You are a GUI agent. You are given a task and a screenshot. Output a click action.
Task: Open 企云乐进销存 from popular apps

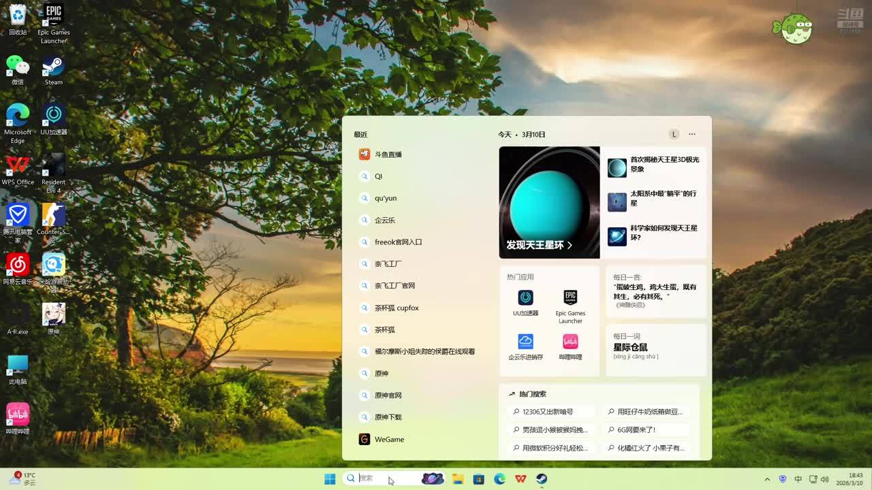(x=525, y=346)
